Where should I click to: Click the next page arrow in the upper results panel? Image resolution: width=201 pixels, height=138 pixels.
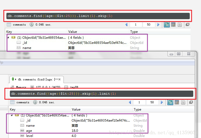click(158, 24)
